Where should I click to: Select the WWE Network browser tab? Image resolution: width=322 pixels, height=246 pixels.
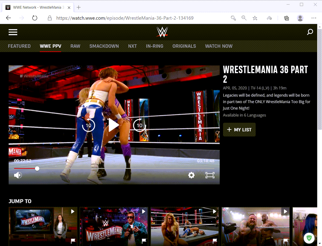(38, 7)
